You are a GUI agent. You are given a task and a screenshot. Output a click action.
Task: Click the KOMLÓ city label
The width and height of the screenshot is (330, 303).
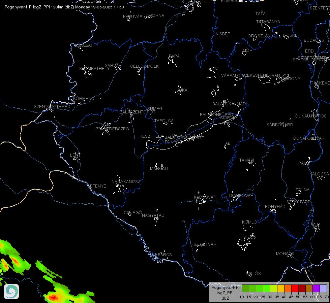(x=249, y=222)
